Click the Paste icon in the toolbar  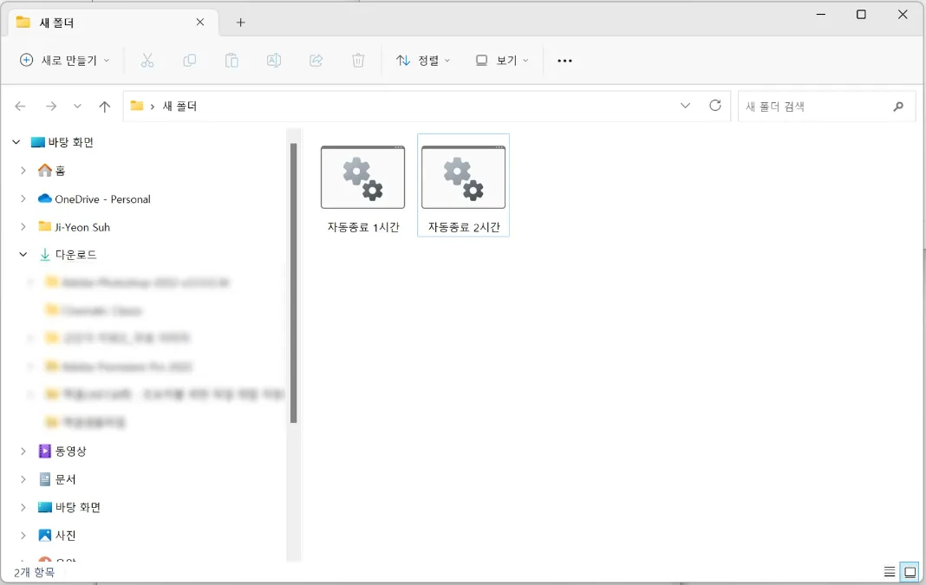231,60
